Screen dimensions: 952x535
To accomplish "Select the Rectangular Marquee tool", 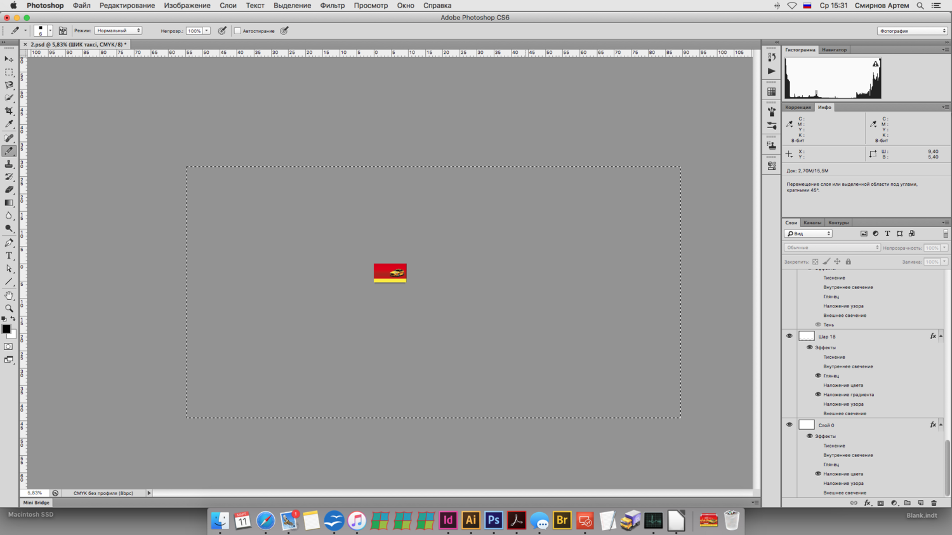I will [x=9, y=72].
